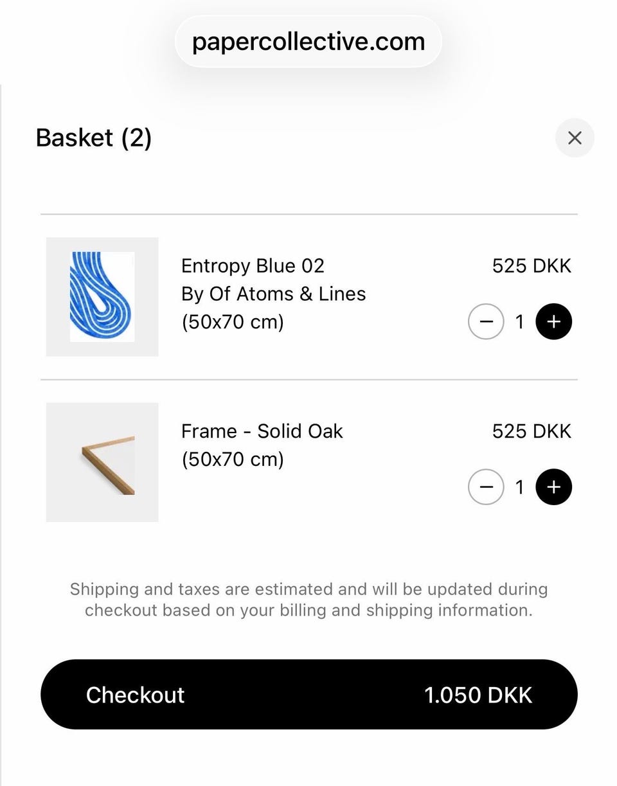The image size is (617, 786).
Task: Open Entropy Blue 02 product title
Action: [253, 266]
